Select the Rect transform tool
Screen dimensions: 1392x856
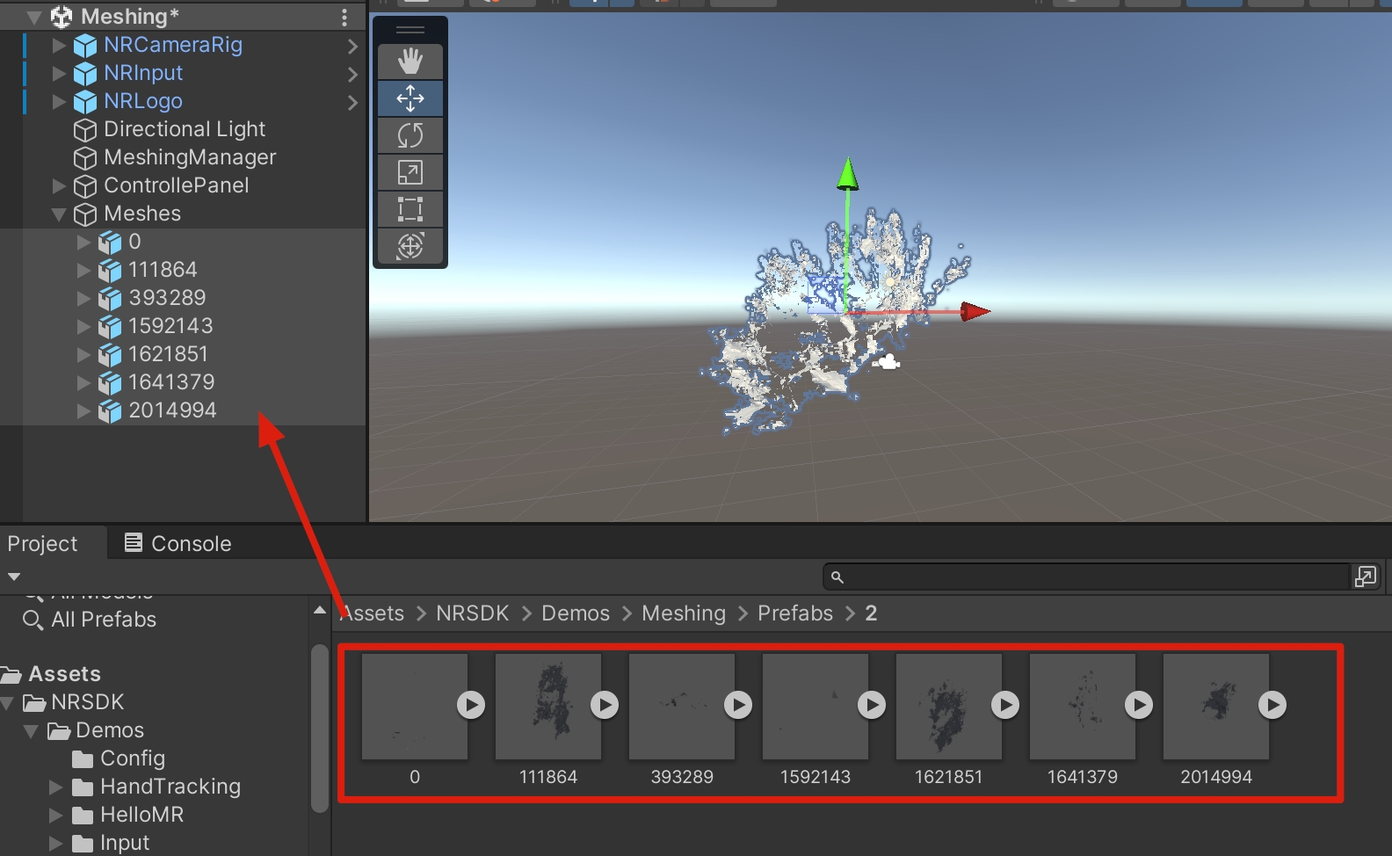410,209
